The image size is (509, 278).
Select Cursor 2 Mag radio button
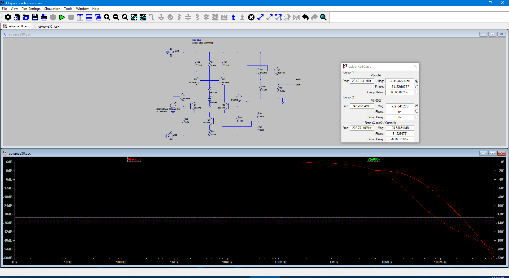pyautogui.click(x=417, y=106)
